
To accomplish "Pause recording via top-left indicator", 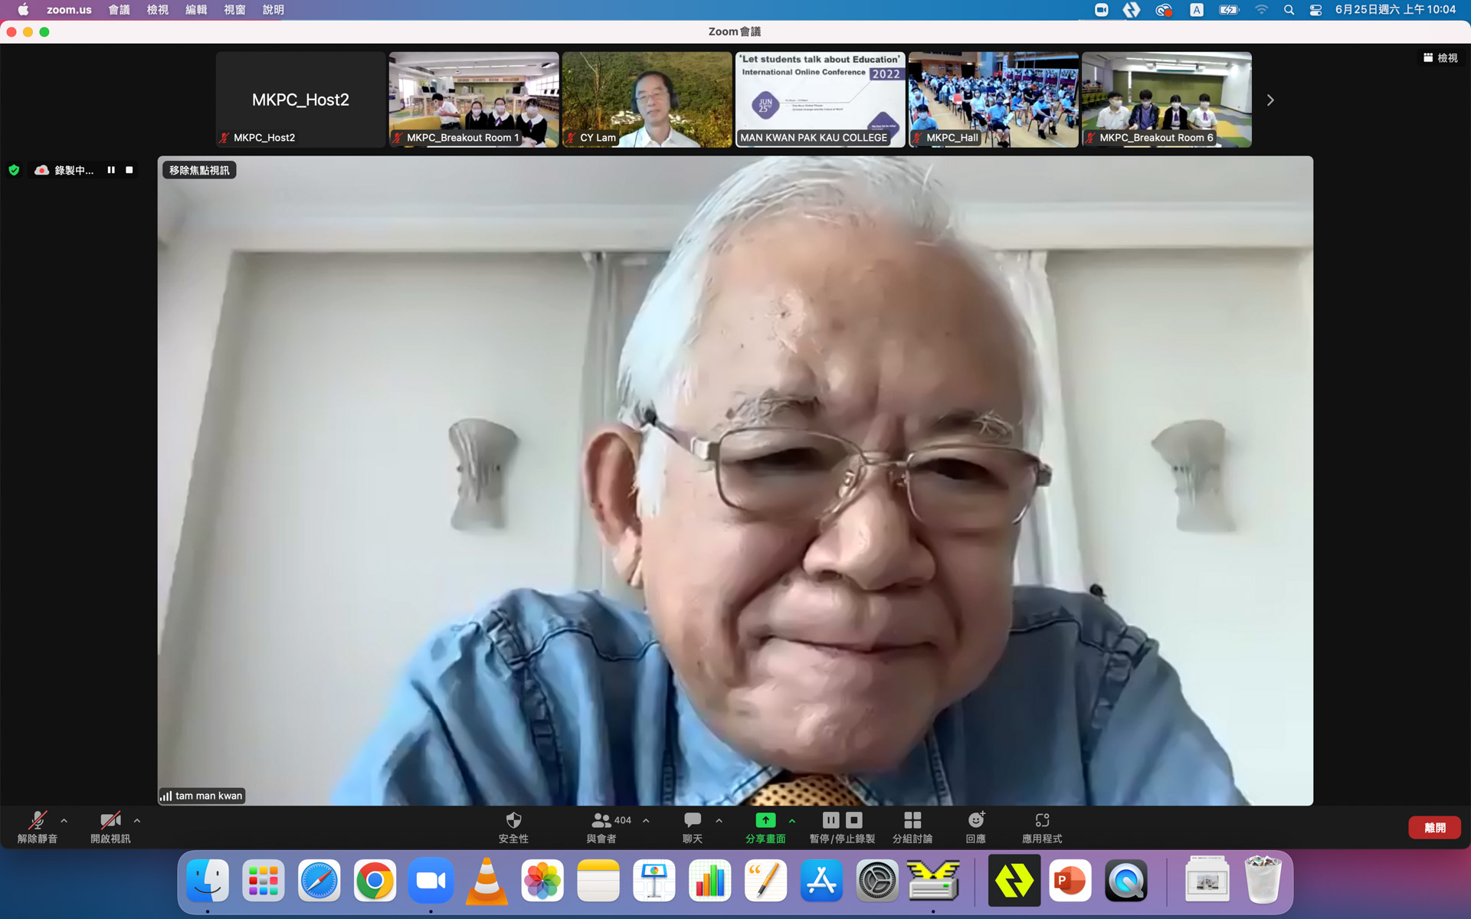I will click(111, 170).
